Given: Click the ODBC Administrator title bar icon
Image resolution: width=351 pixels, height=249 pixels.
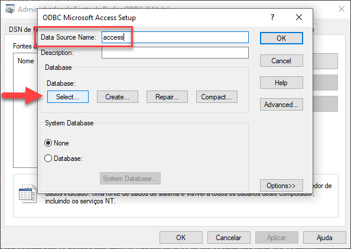Looking at the screenshot, I should click(10, 9).
